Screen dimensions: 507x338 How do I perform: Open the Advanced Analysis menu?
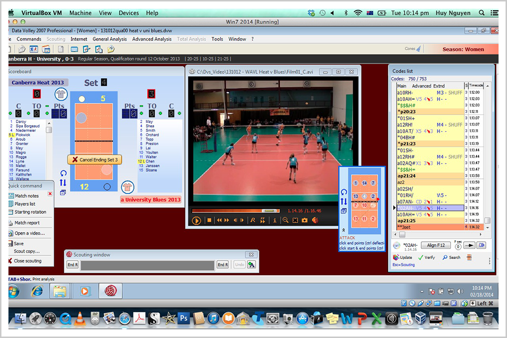[152, 39]
